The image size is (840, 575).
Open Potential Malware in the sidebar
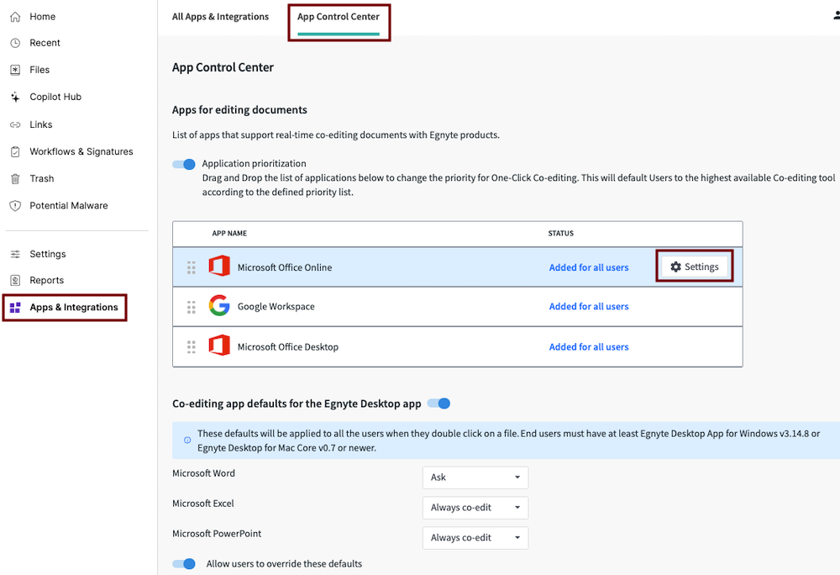(69, 205)
